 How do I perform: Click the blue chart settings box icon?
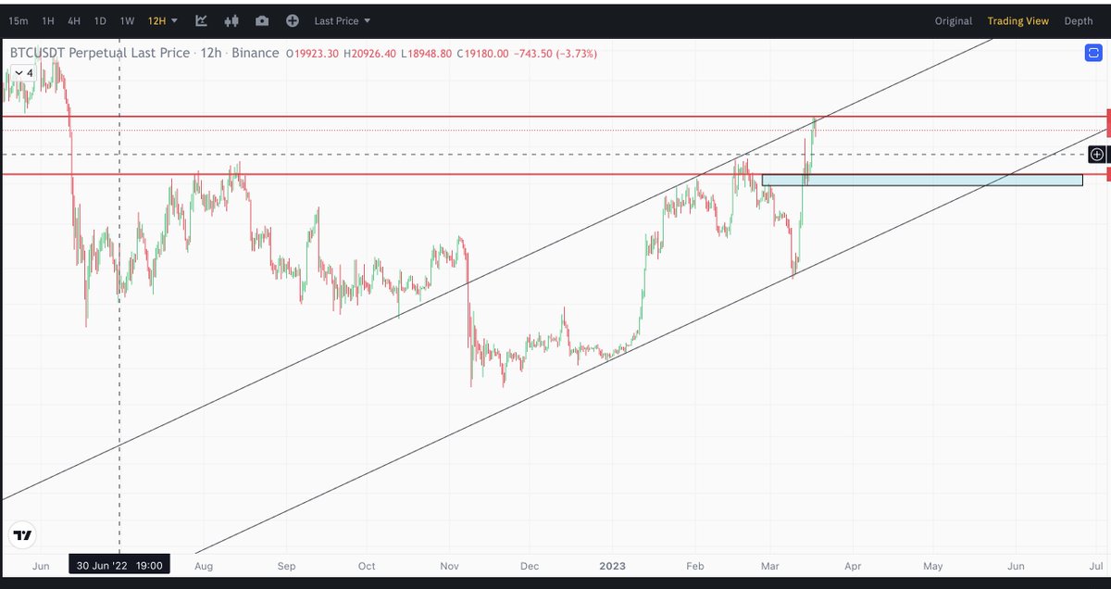point(1093,54)
